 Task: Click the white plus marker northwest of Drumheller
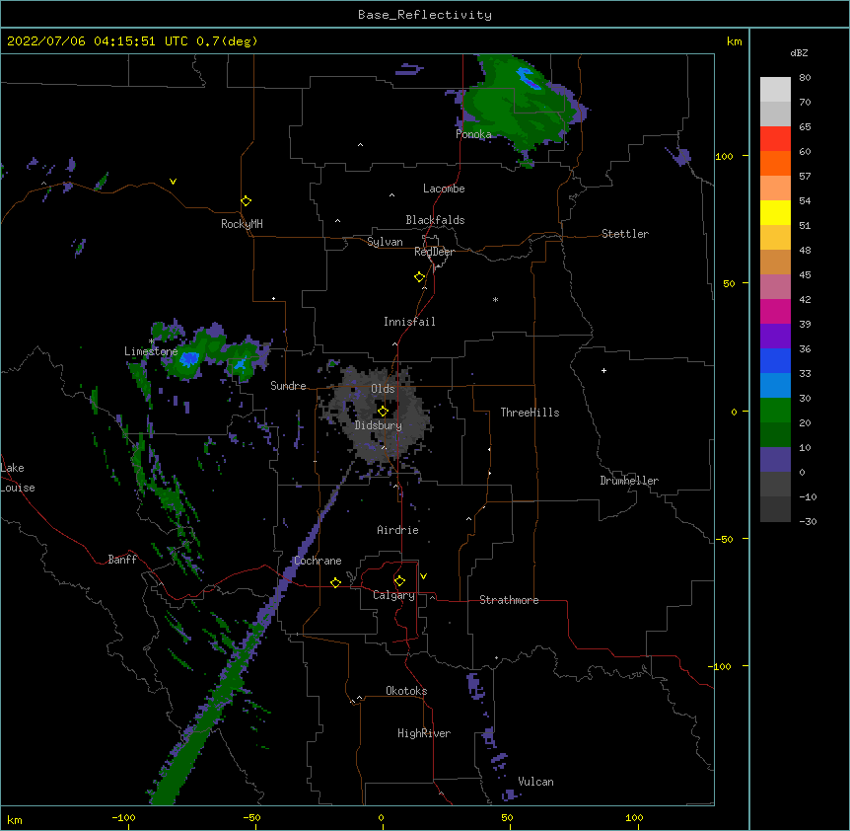[603, 370]
